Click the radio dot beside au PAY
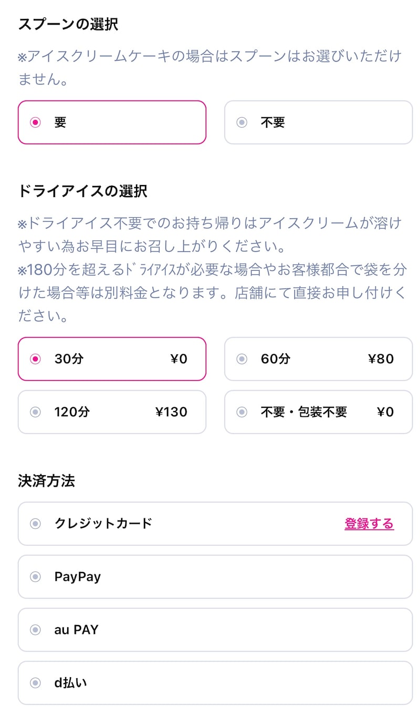 (35, 630)
